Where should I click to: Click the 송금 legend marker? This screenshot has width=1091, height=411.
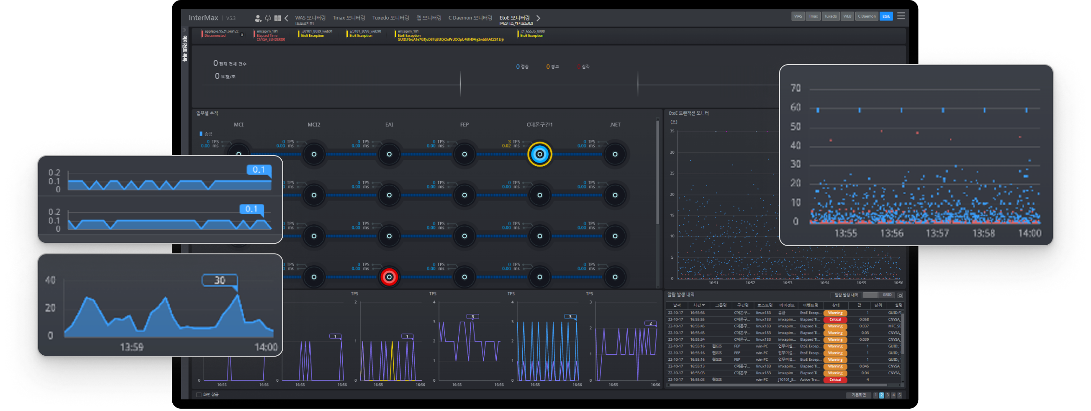tap(201, 134)
